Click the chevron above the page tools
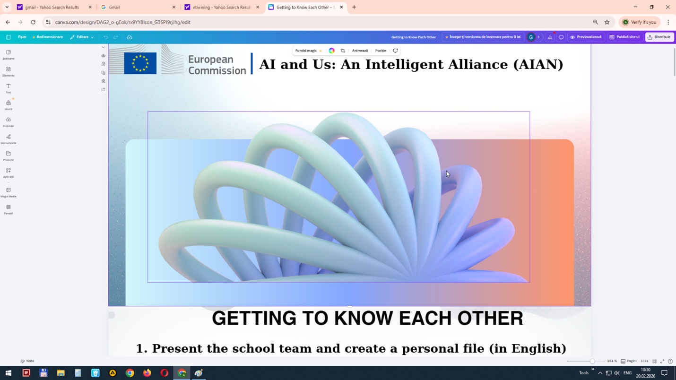 click(104, 47)
